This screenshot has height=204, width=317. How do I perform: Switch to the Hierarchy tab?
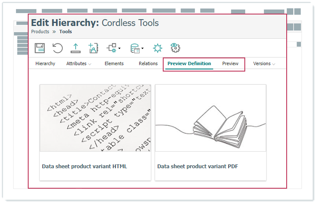45,63
